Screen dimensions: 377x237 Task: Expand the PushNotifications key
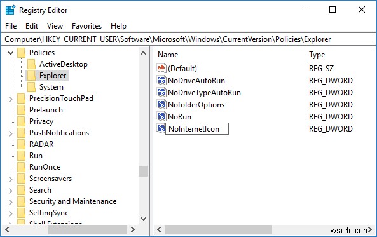pos(10,133)
